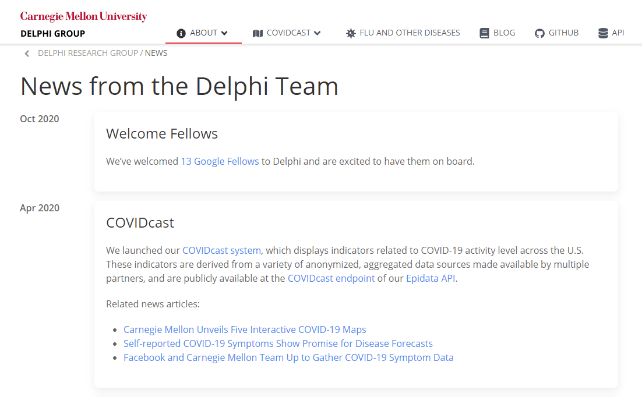The height and width of the screenshot is (397, 642).
Task: Click the News from the Delphi Team heading
Action: pos(179,86)
